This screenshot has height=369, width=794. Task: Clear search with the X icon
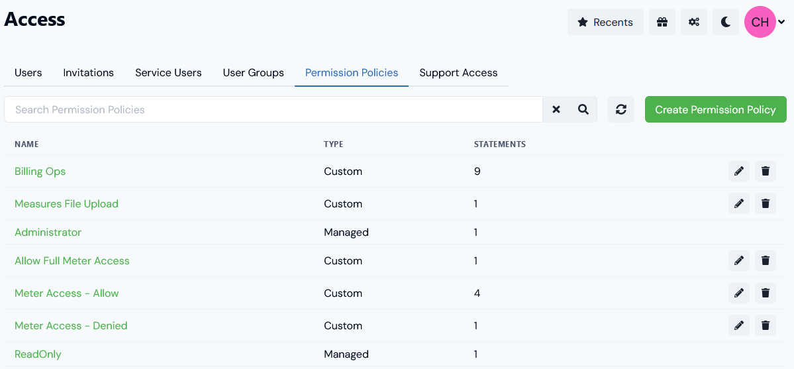click(x=556, y=109)
